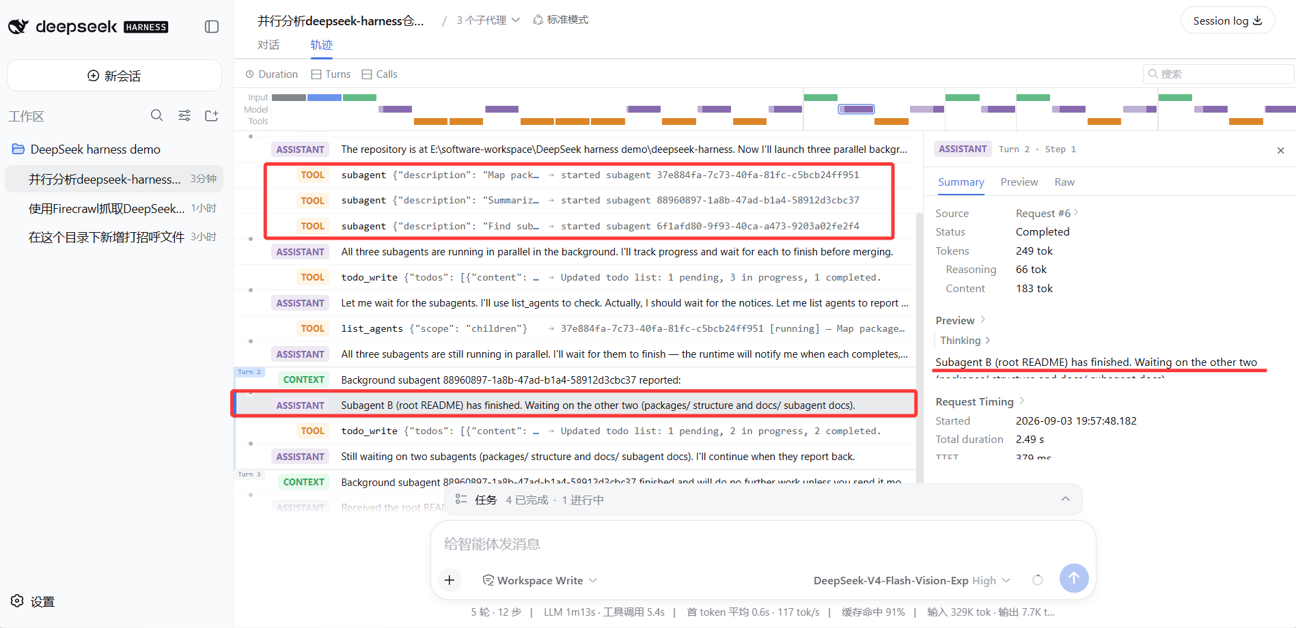The width and height of the screenshot is (1296, 628).
Task: Click Turn 2 marker label
Action: pyautogui.click(x=249, y=372)
